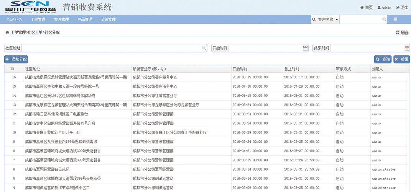Click the 添加分配 button

[16, 59]
